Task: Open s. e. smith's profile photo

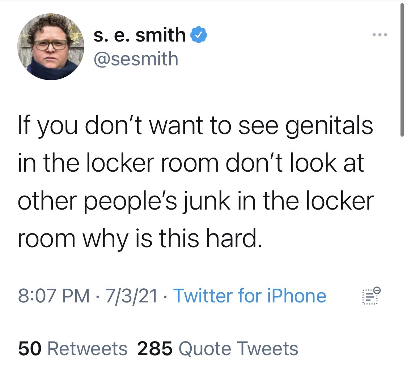Action: 51,47
